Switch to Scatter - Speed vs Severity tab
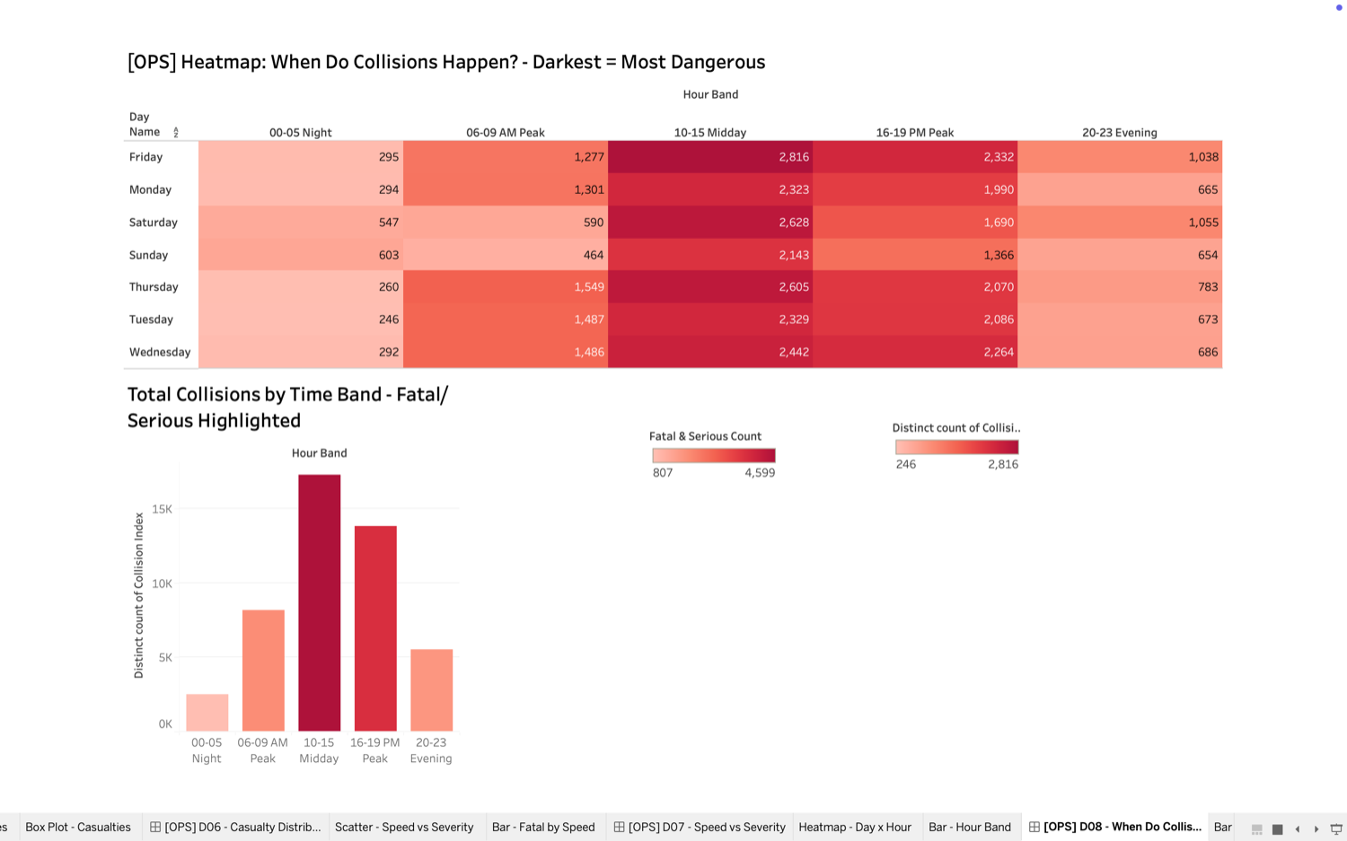Screen dimensions: 1347x841 [x=404, y=827]
